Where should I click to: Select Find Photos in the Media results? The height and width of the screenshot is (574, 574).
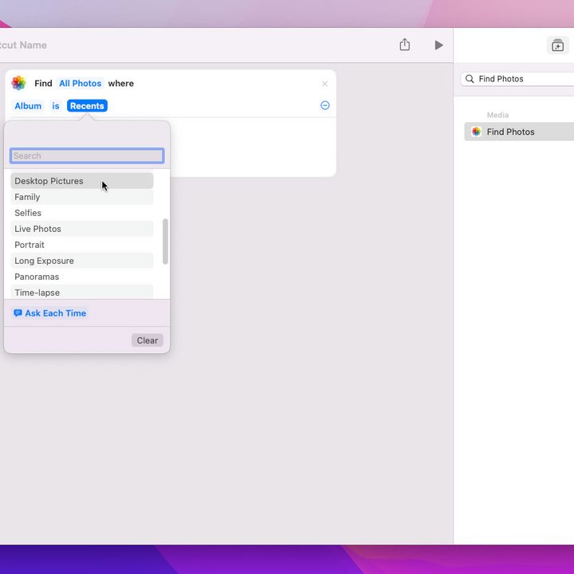click(519, 132)
